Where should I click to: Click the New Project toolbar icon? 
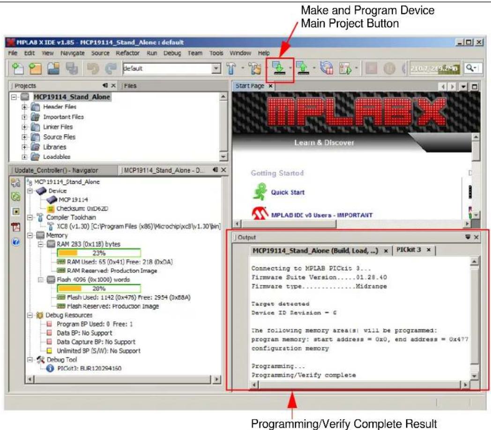pyautogui.click(x=36, y=68)
